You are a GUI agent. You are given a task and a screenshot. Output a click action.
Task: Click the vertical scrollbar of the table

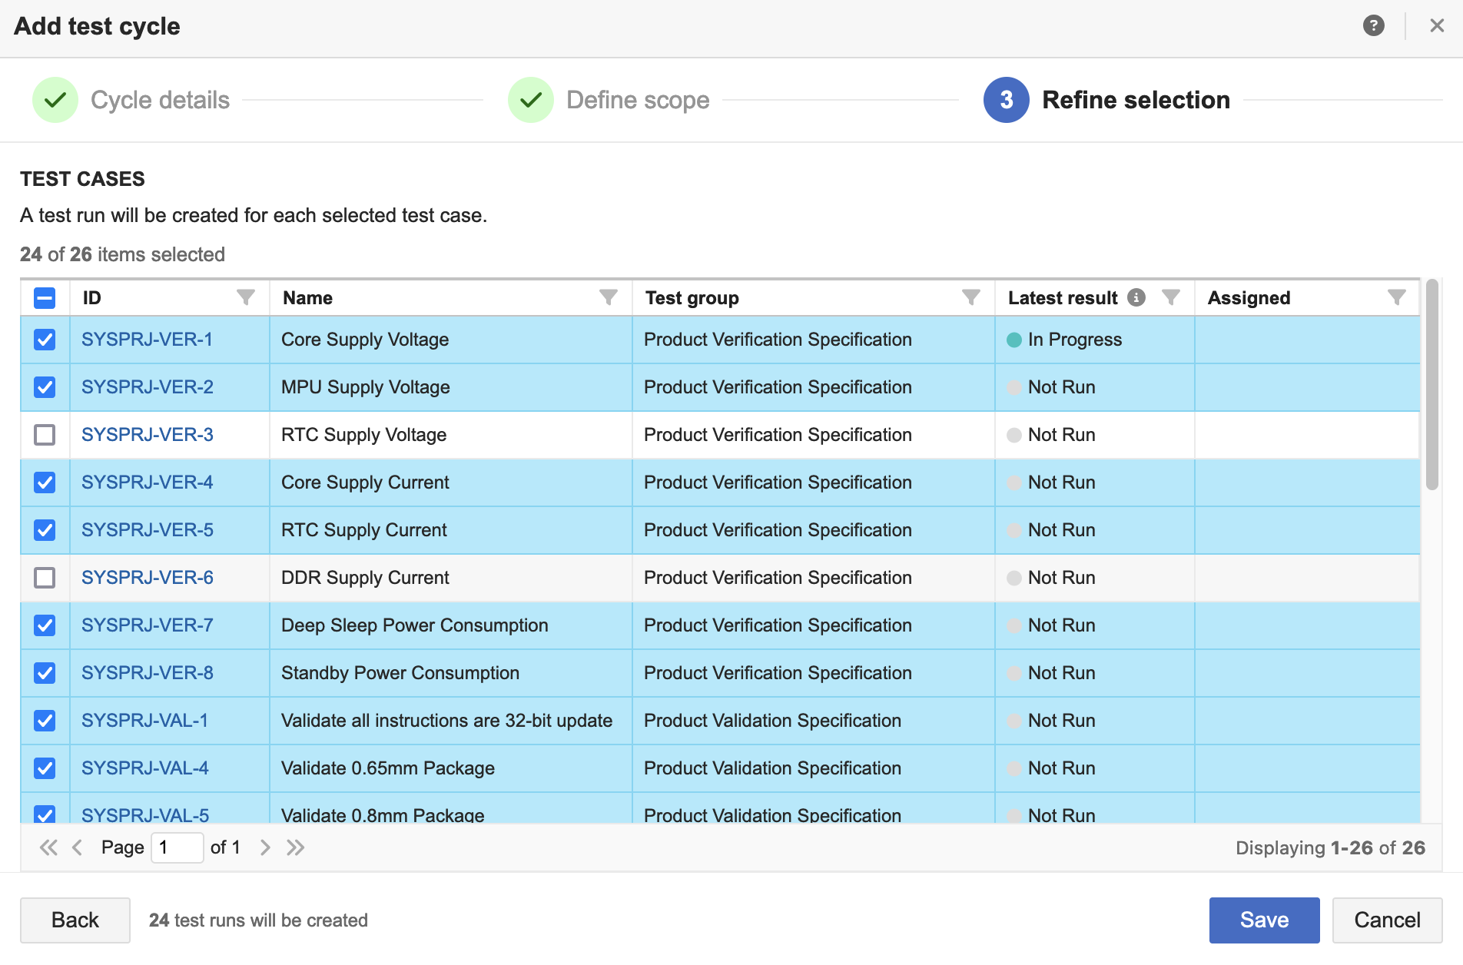pyautogui.click(x=1431, y=384)
